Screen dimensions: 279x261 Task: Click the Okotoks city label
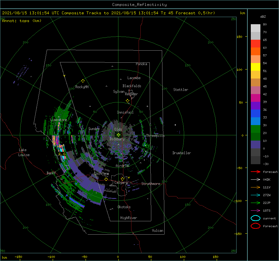click(124, 207)
